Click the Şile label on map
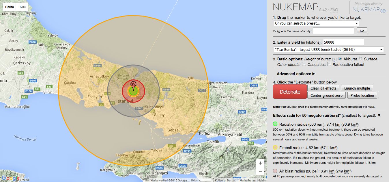Image resolution: width=389 pixels, height=182 pixels. [x=191, y=78]
